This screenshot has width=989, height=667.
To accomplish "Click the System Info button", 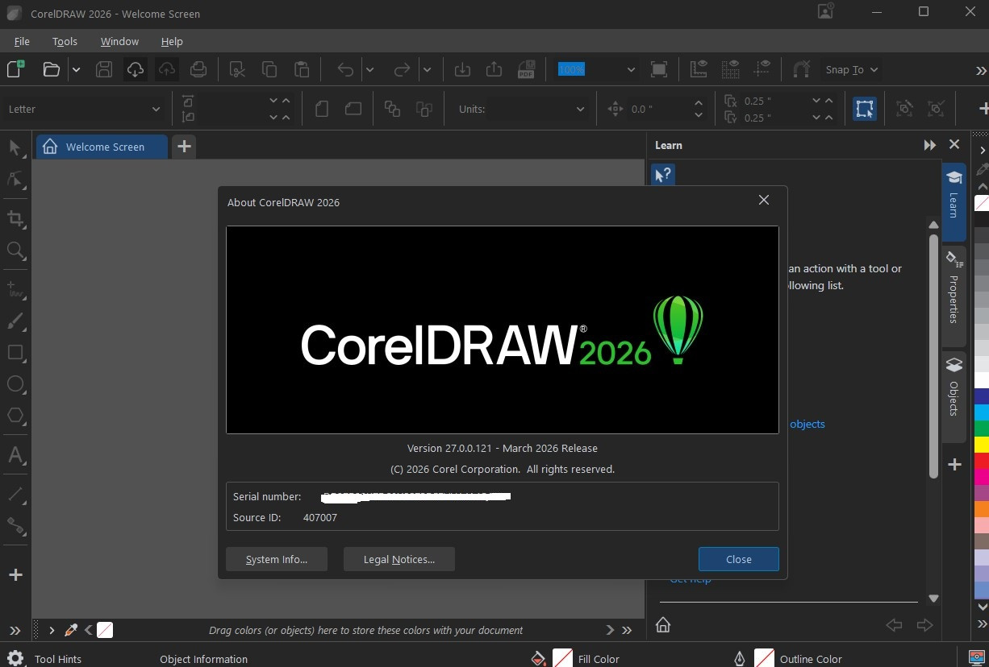I will [x=276, y=559].
